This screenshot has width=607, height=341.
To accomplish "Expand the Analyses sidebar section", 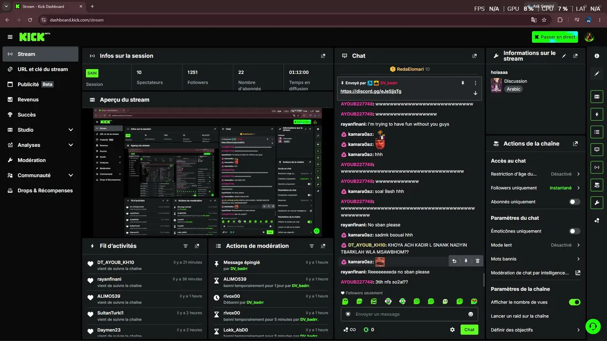I will click(x=71, y=145).
